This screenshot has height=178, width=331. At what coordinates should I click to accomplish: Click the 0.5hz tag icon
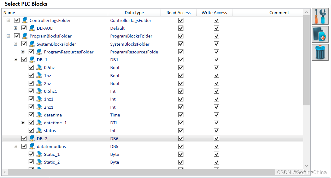pyautogui.click(x=39, y=67)
